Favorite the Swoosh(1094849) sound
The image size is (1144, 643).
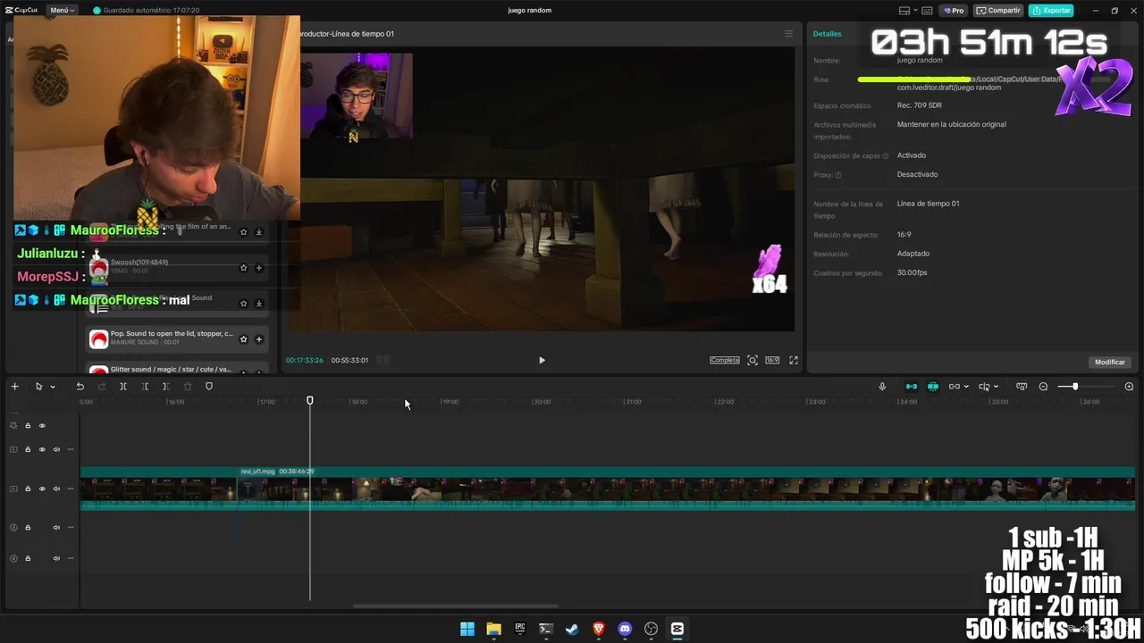[x=243, y=268]
